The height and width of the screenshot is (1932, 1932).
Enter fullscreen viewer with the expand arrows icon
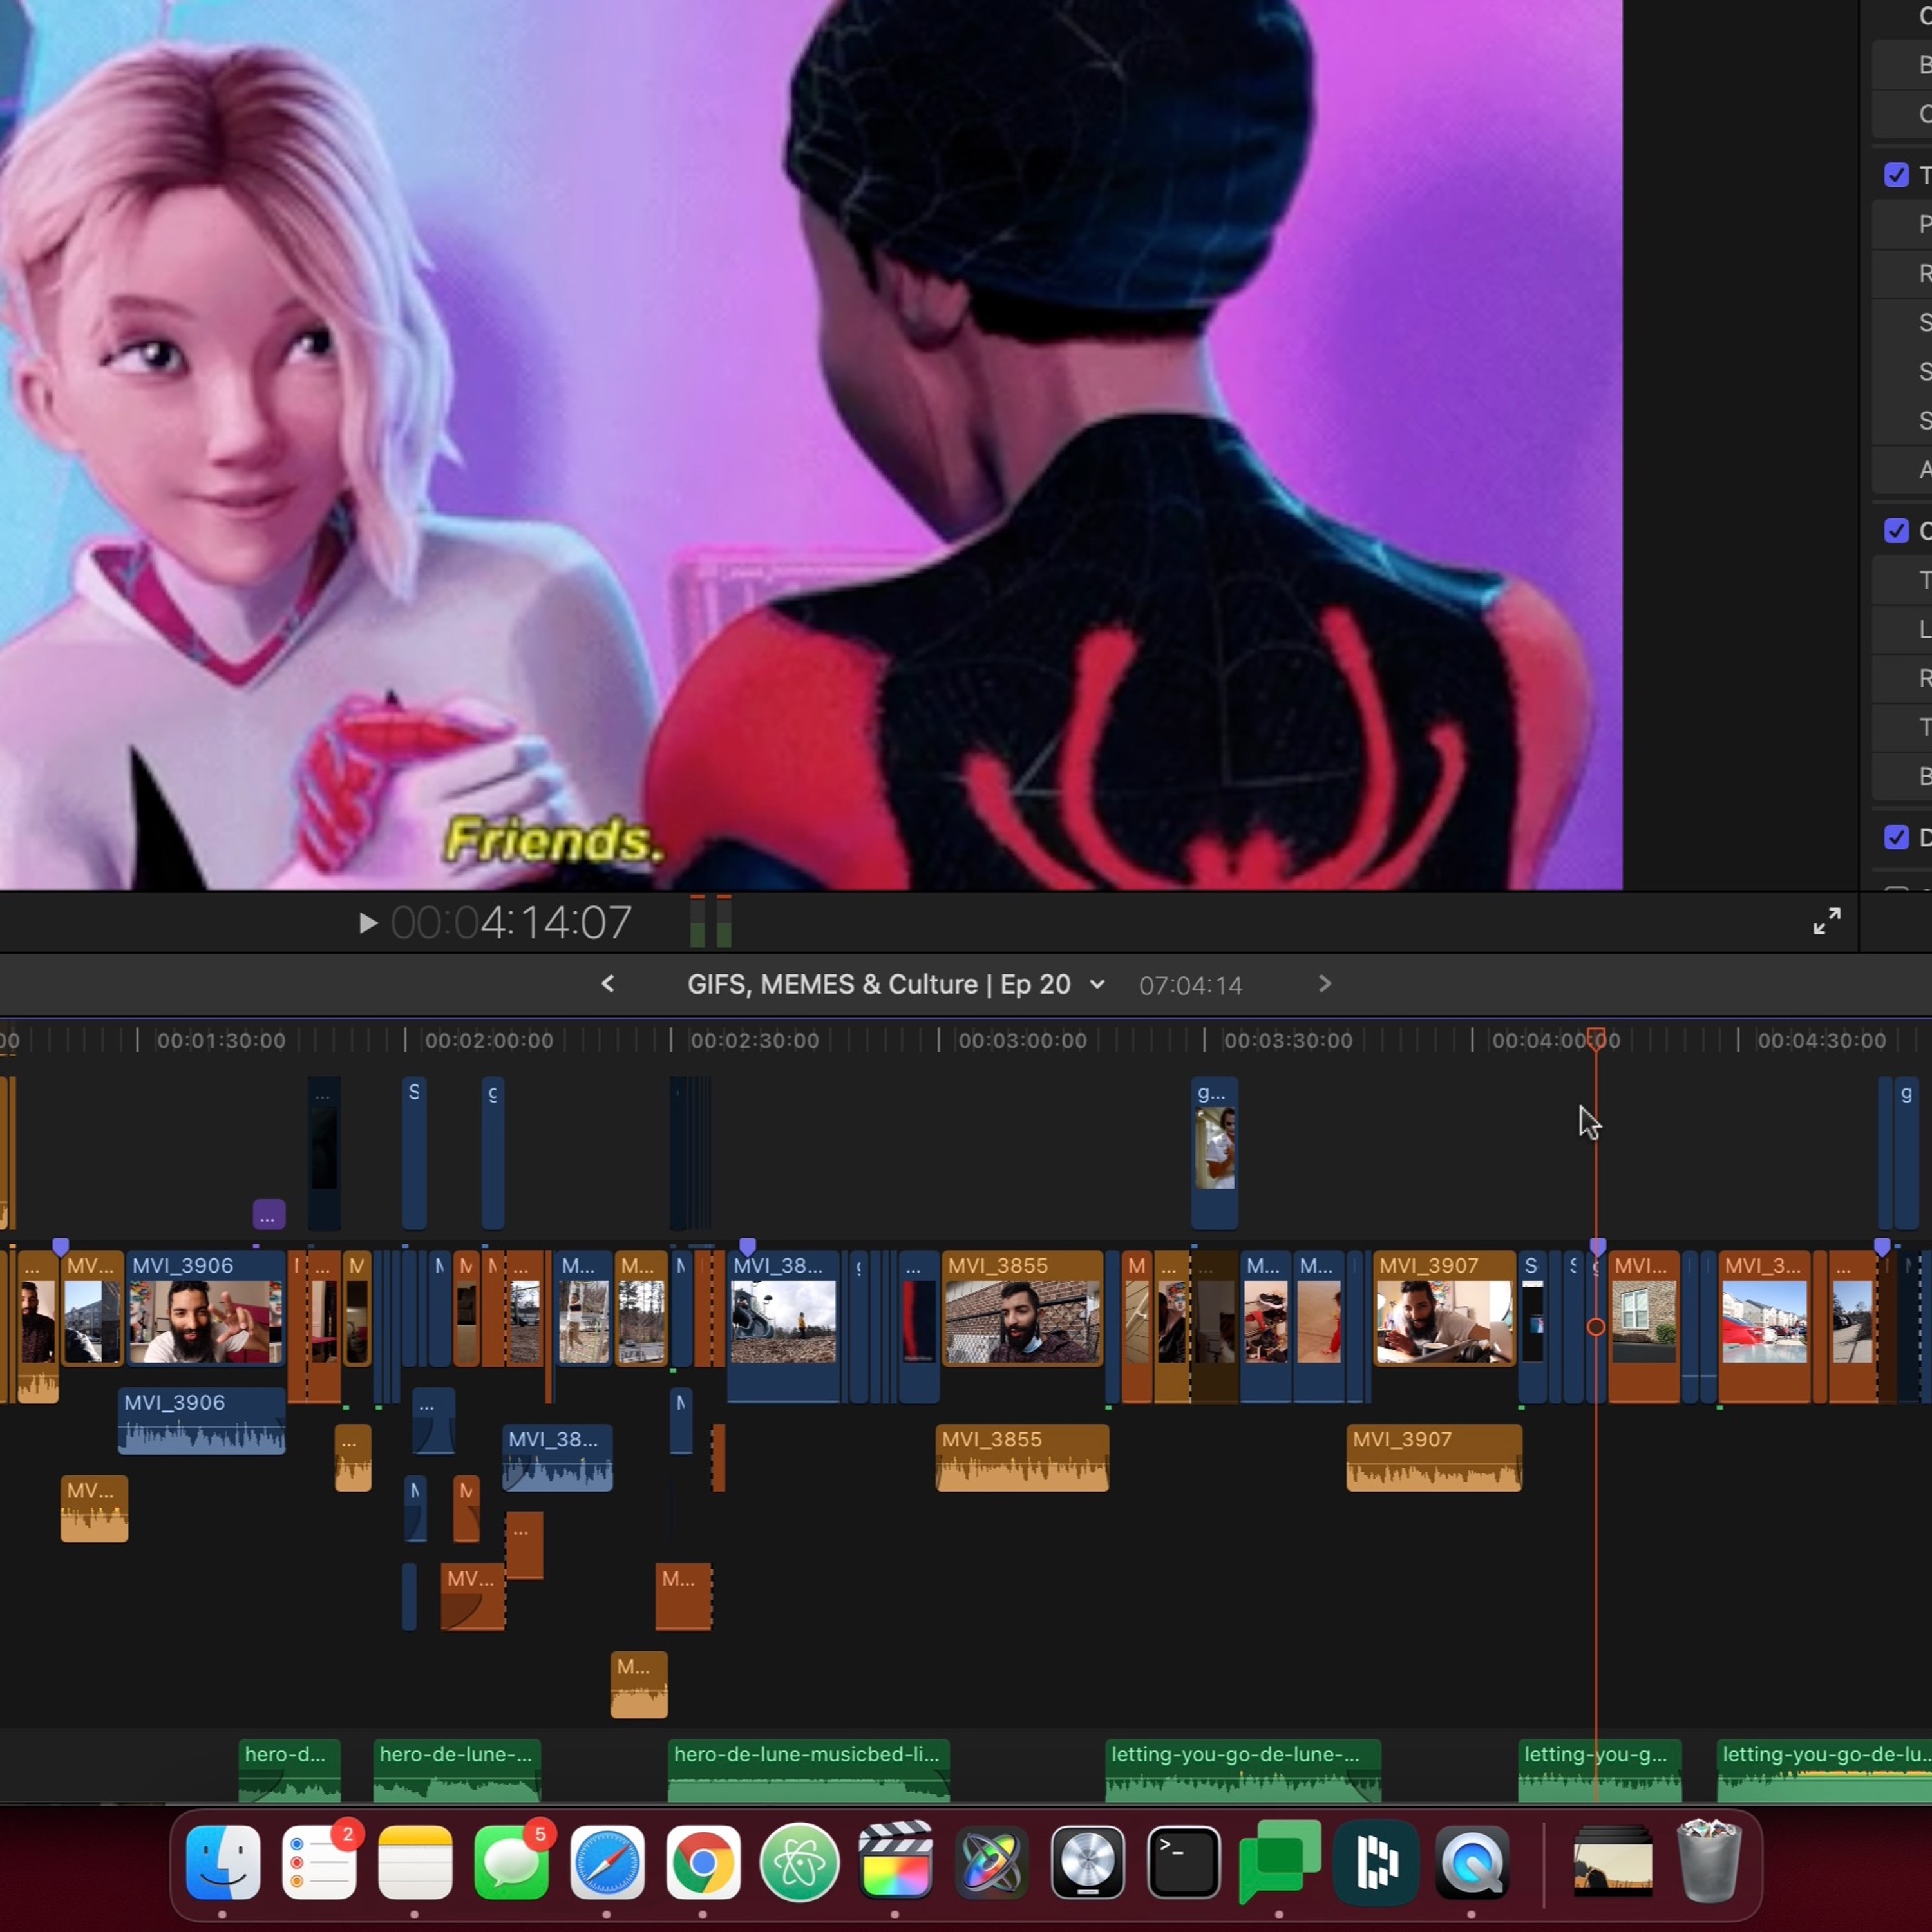coord(1827,921)
